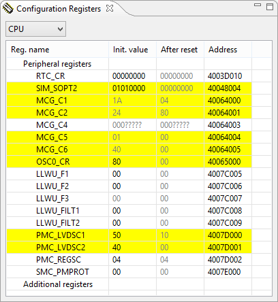Click after-reset value 10 of PMC_LVDSC1
278x302 pixels.
click(x=164, y=235)
